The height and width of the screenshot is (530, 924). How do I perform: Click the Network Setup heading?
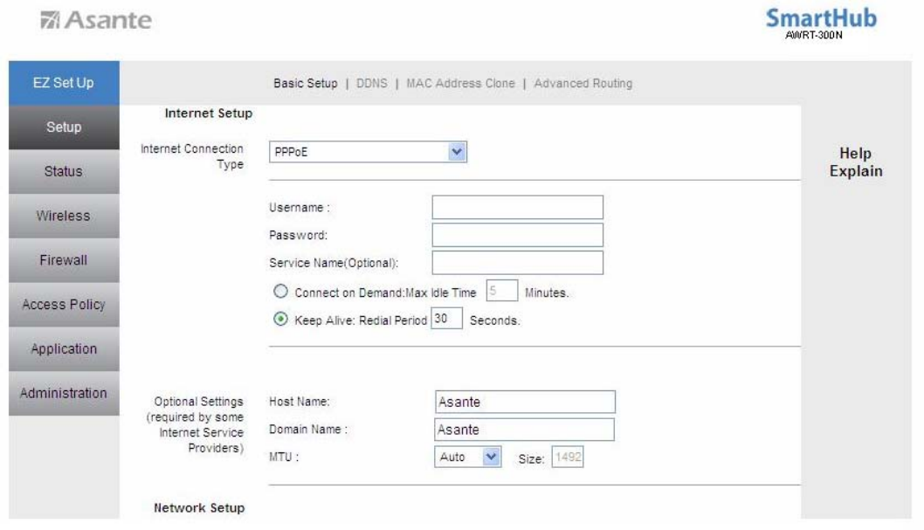click(199, 507)
